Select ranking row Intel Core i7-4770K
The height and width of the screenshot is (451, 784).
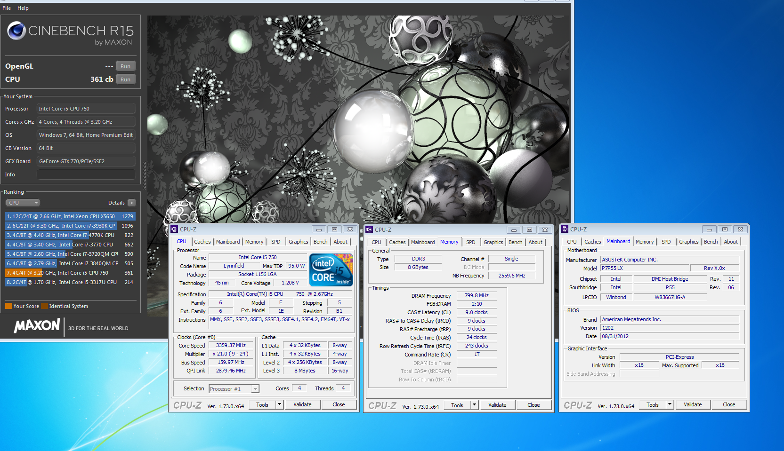pyautogui.click(x=71, y=235)
